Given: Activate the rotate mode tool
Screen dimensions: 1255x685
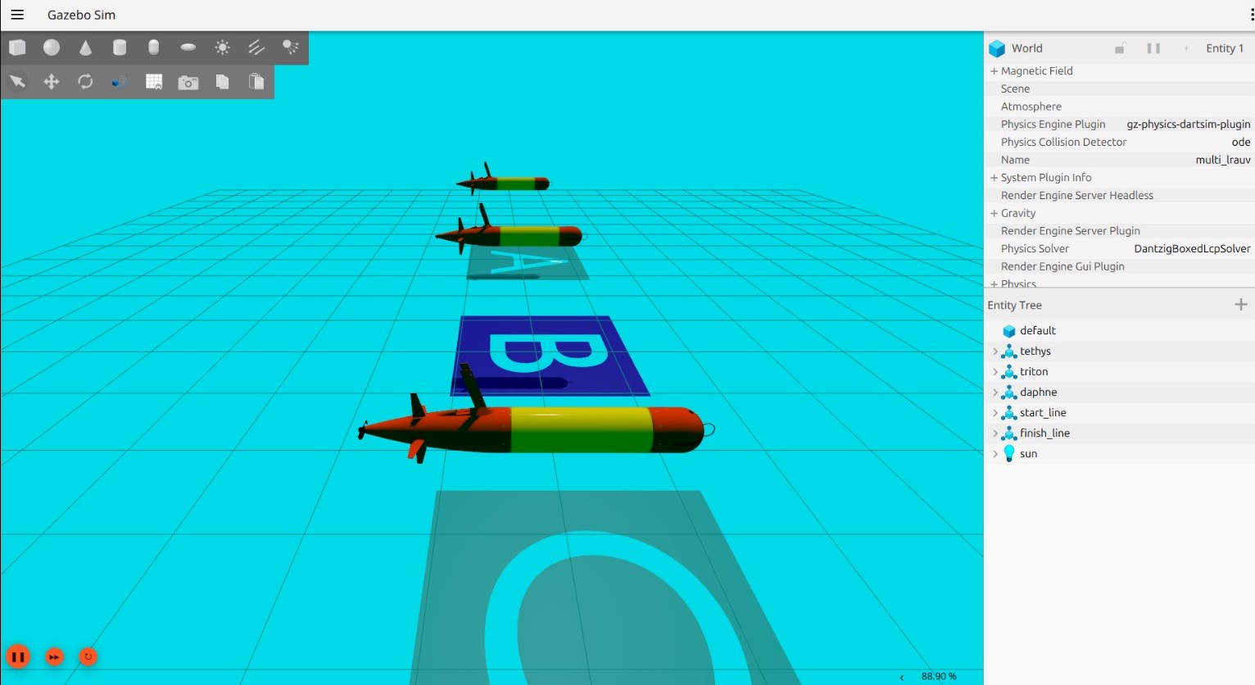Looking at the screenshot, I should pos(85,82).
